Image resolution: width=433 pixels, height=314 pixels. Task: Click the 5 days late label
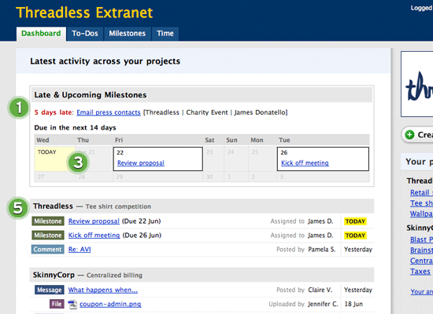click(54, 112)
